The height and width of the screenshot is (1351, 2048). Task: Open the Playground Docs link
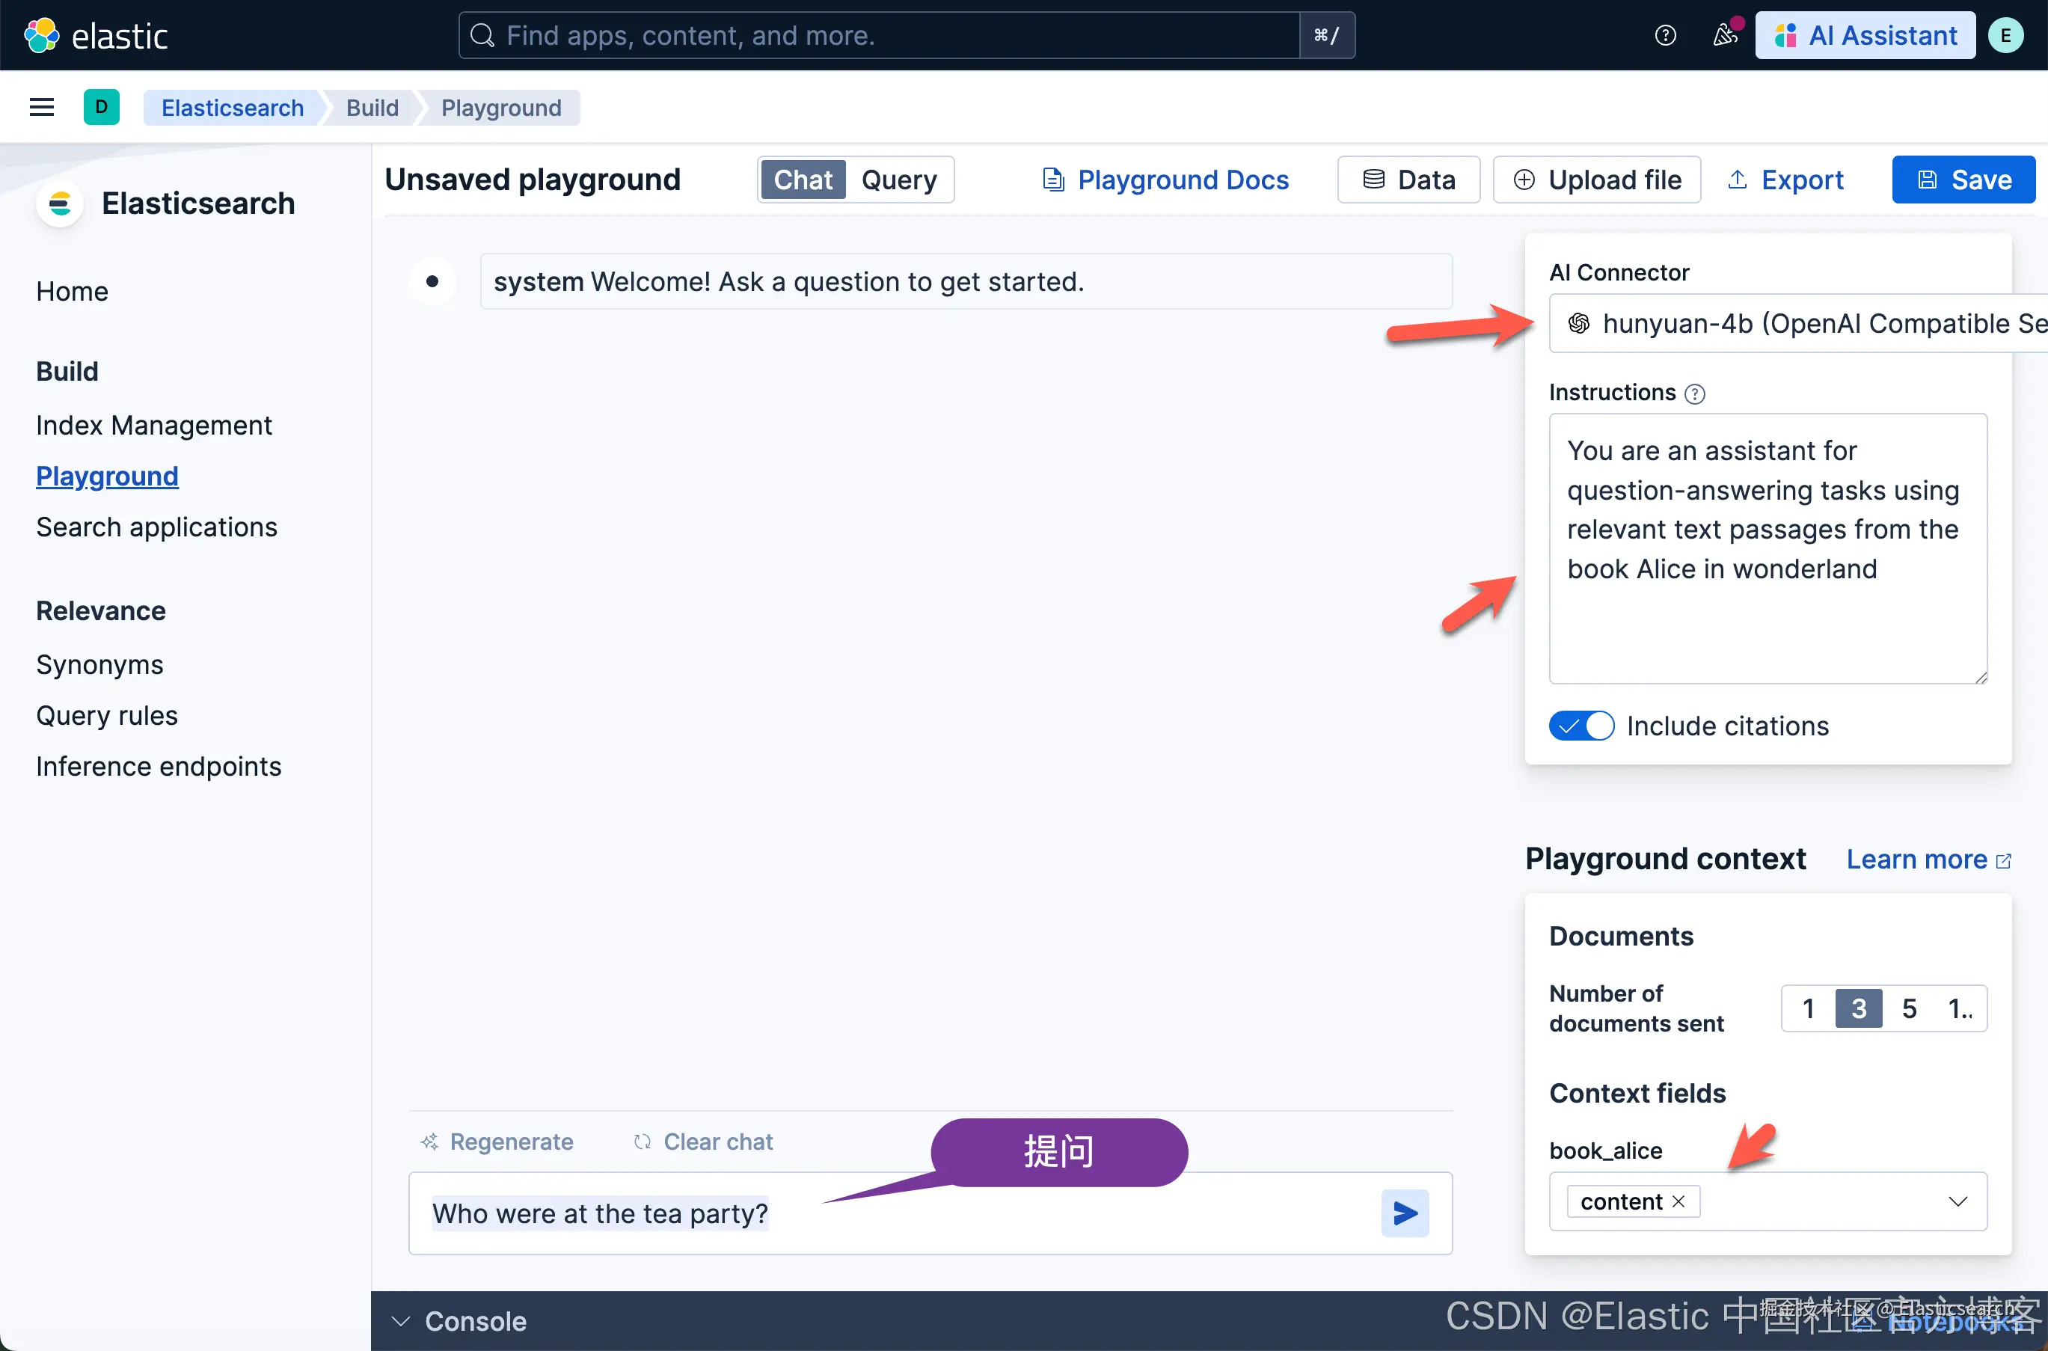click(x=1165, y=180)
